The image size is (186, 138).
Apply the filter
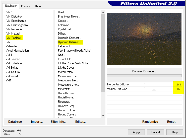[x=136, y=132]
